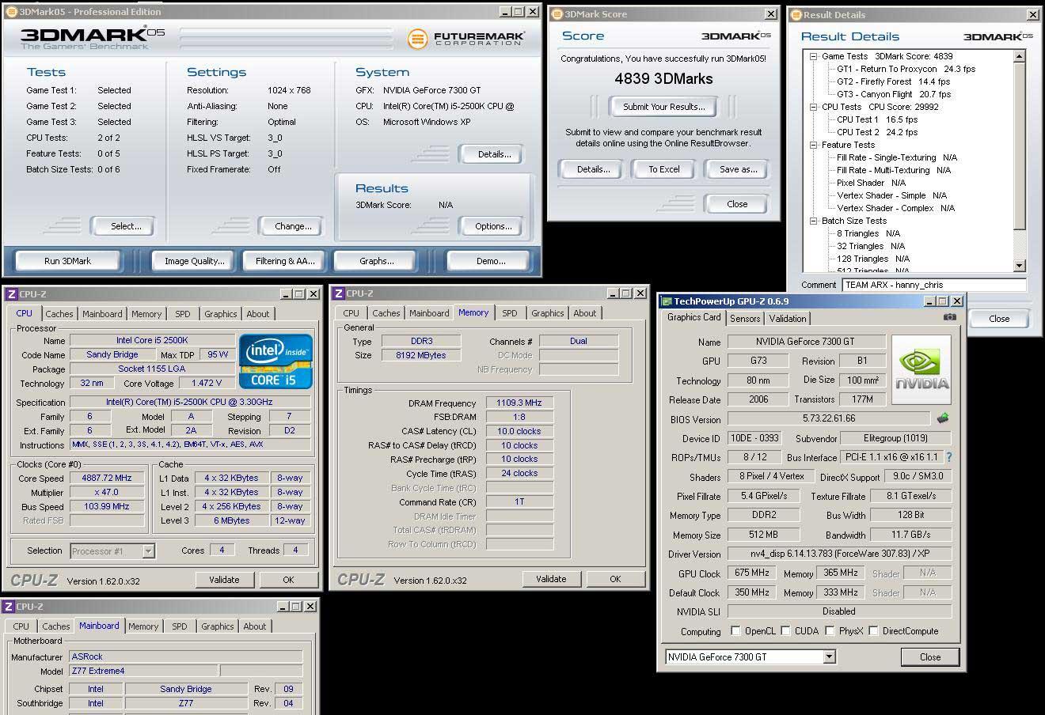Close the 3DMark Score dialog with Close button
The image size is (1045, 715).
[x=737, y=204]
